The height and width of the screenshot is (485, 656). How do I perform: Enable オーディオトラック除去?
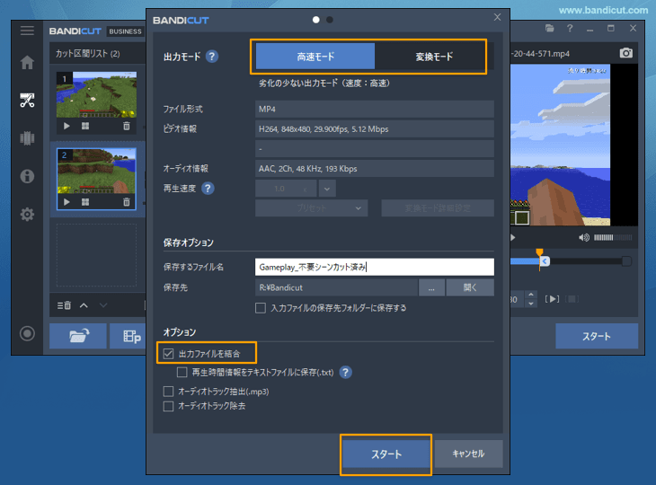[x=168, y=406]
